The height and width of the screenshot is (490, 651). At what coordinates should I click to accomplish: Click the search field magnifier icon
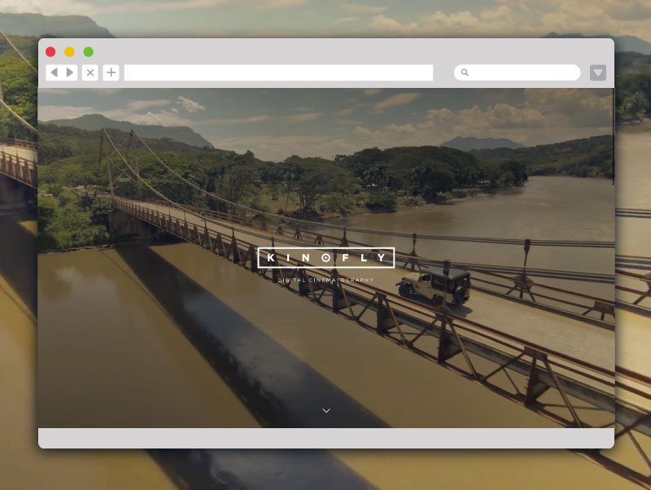point(465,72)
